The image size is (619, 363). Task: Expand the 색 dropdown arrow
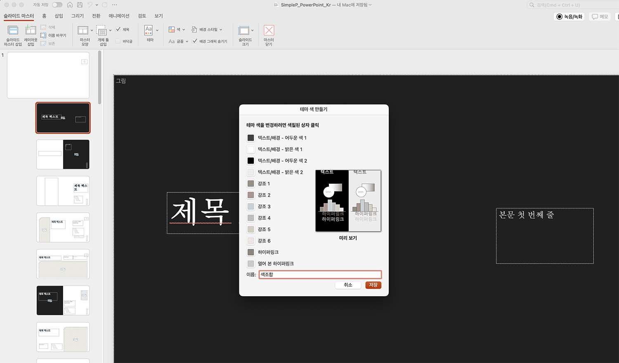[x=184, y=30]
